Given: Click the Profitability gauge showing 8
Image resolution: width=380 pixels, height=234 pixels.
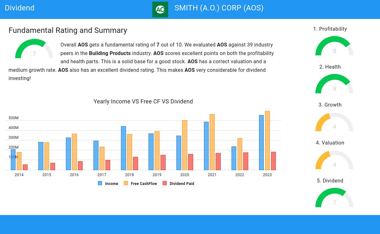Looking at the screenshot, I should tap(334, 46).
